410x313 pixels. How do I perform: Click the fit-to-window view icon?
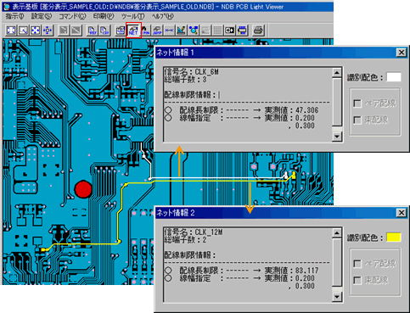11,30
